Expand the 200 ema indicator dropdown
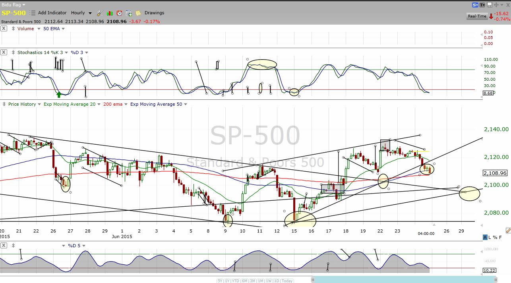511x283 pixels. pyautogui.click(x=126, y=104)
